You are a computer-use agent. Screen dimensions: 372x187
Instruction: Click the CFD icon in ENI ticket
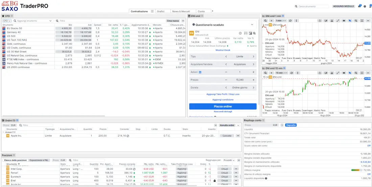pos(246,33)
